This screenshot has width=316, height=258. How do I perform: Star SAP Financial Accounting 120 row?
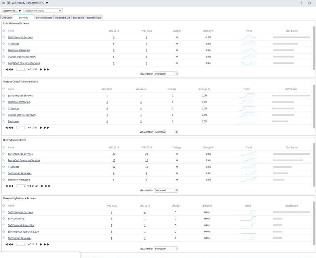(x=4, y=232)
